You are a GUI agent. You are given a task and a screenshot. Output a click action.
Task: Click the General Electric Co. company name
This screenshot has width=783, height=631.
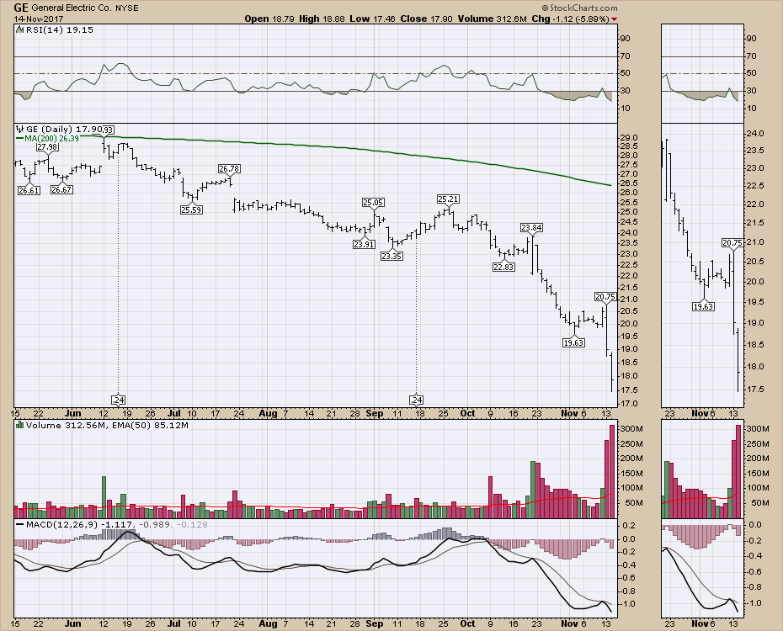click(x=72, y=8)
